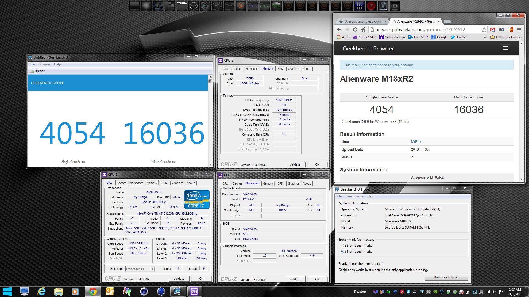Launch Origin from the top dock

(x=241, y=6)
